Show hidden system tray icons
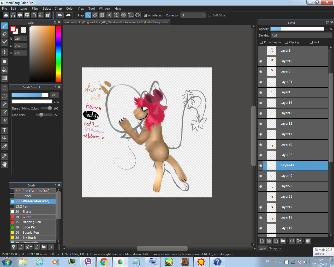Image resolution: width=334 pixels, height=267 pixels. 280,262
